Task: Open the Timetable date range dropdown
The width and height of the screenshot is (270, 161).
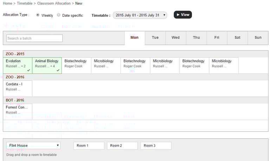Action: (140, 15)
